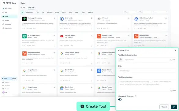This screenshot has width=179, height=111.
Task: Open the All Tools filter dropdown
Action: pos(144,12)
